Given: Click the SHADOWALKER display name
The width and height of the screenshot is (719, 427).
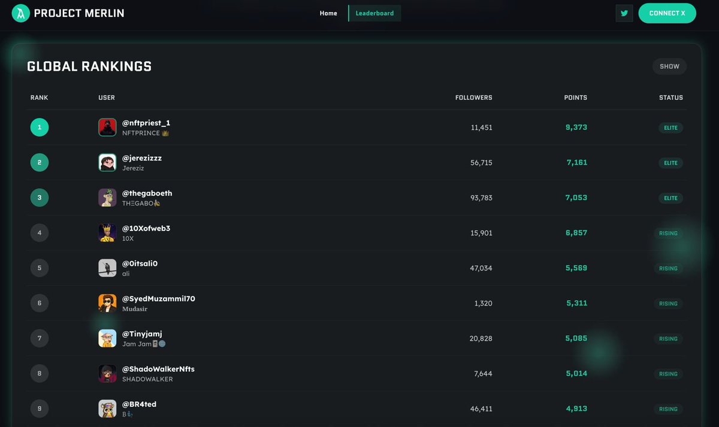Looking at the screenshot, I should 147,379.
